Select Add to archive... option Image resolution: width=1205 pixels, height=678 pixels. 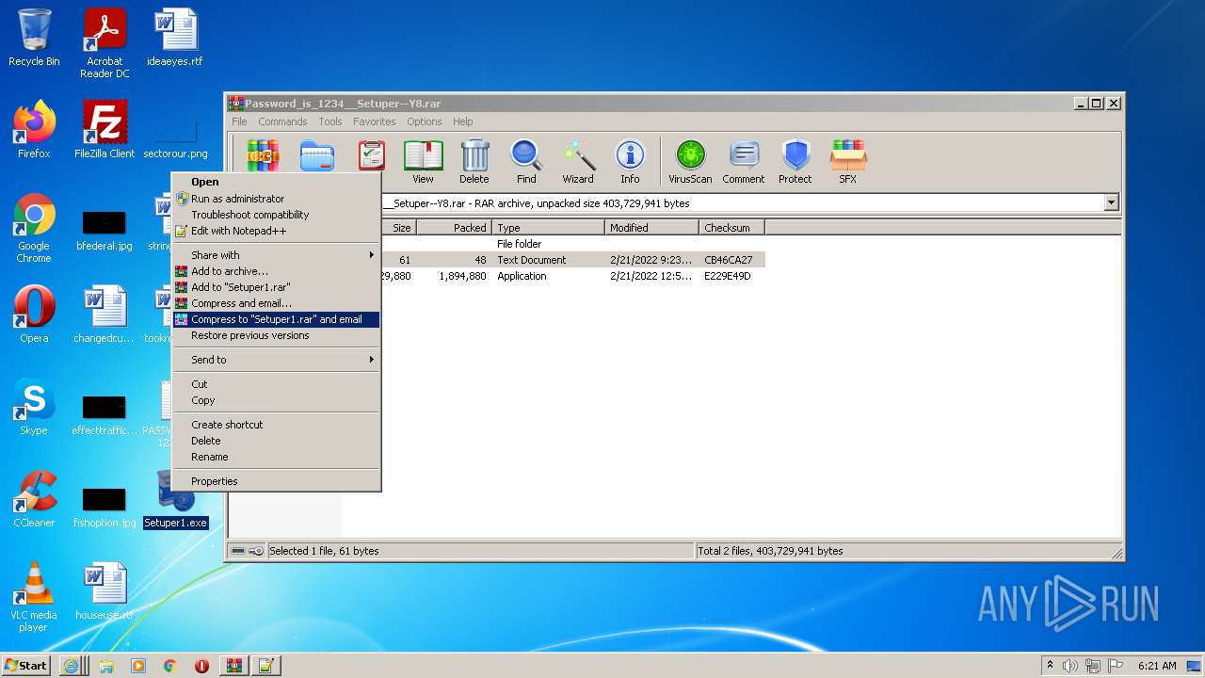[276, 271]
